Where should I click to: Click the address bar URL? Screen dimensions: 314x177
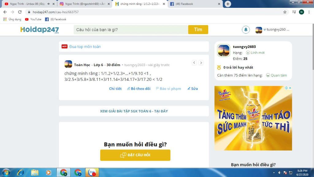56,12
